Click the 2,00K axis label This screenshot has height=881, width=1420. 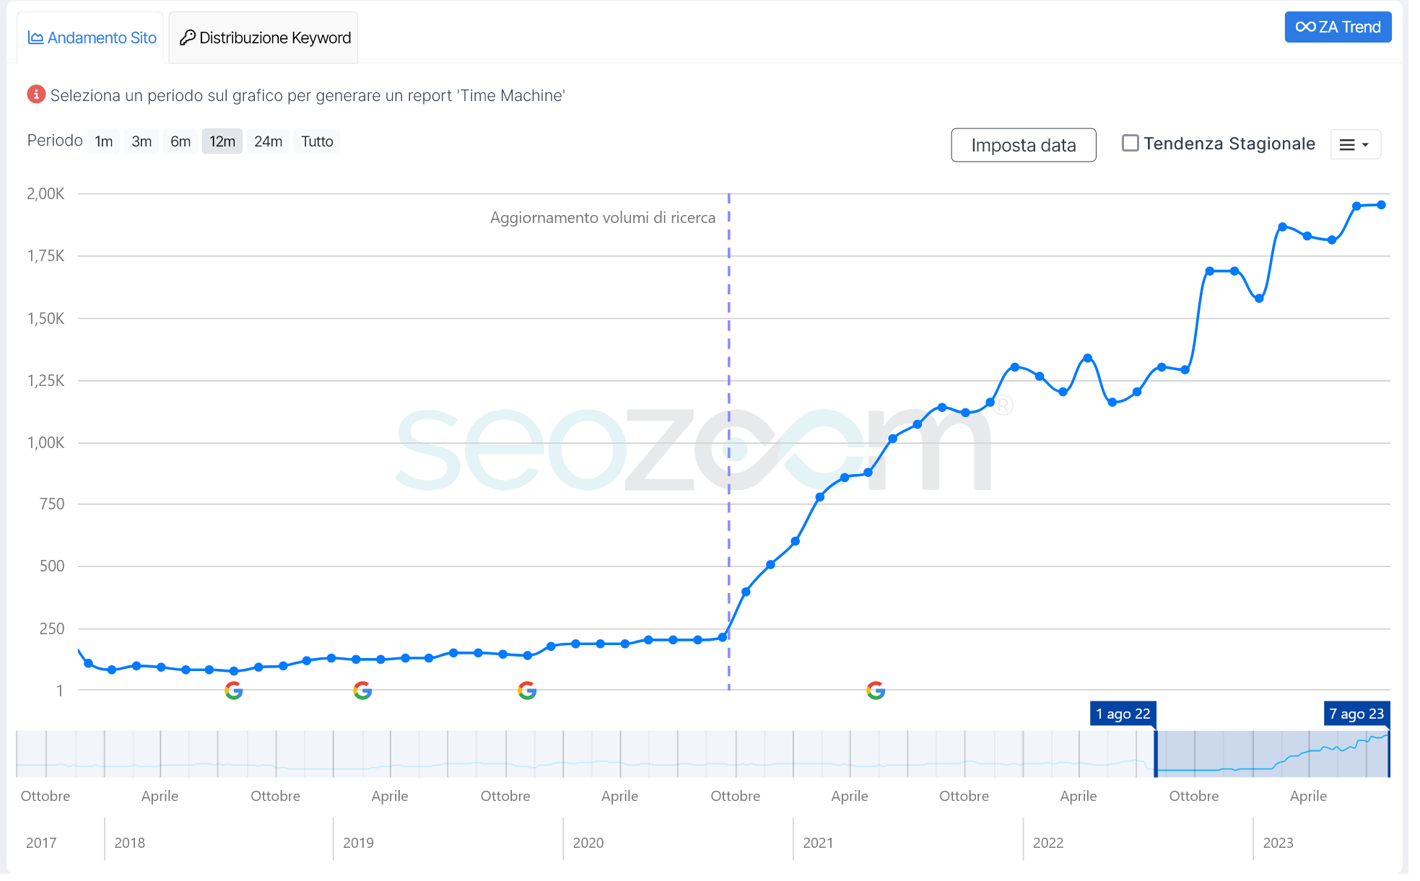[x=45, y=193]
